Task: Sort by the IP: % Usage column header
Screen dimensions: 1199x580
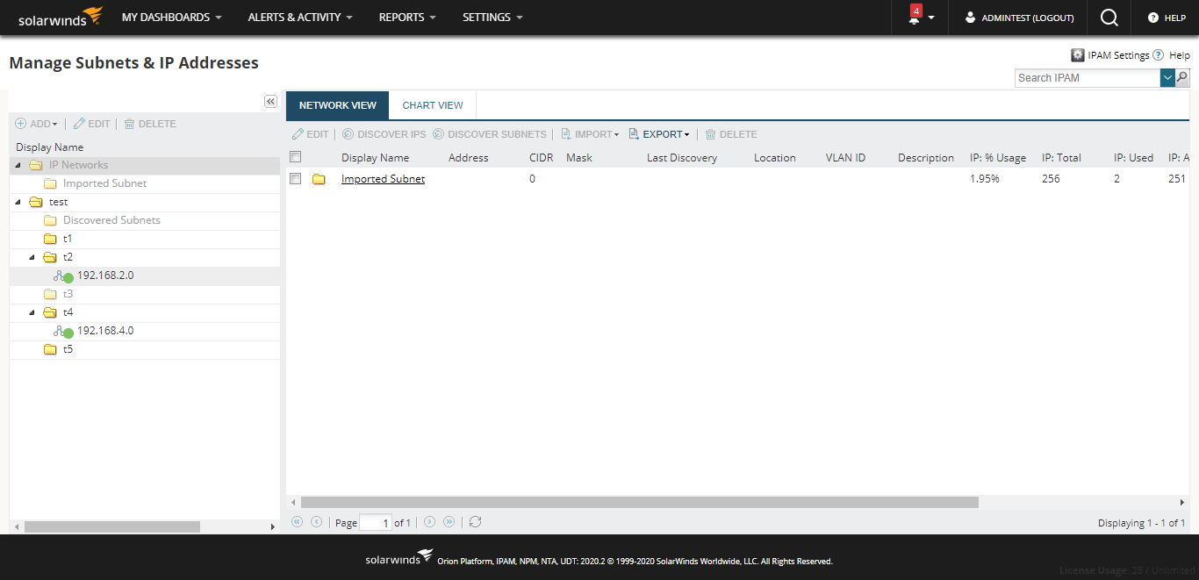Action: (998, 158)
